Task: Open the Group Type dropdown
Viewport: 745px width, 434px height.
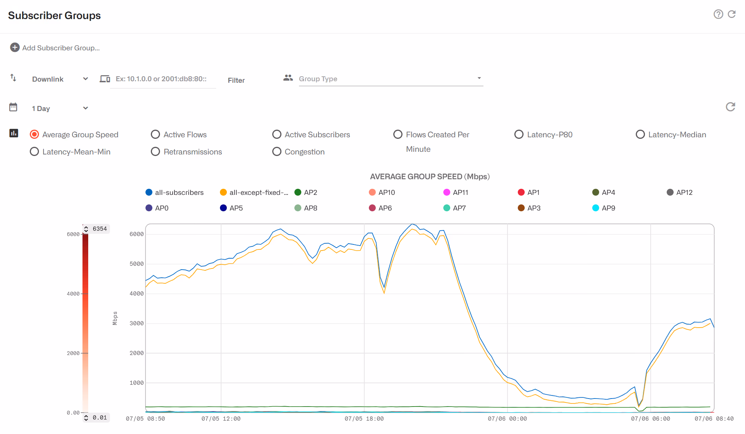Action: click(391, 79)
